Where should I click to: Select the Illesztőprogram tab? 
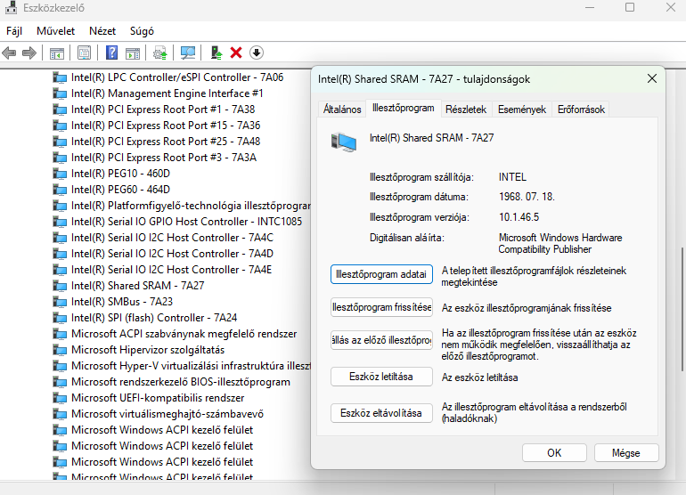[404, 108]
